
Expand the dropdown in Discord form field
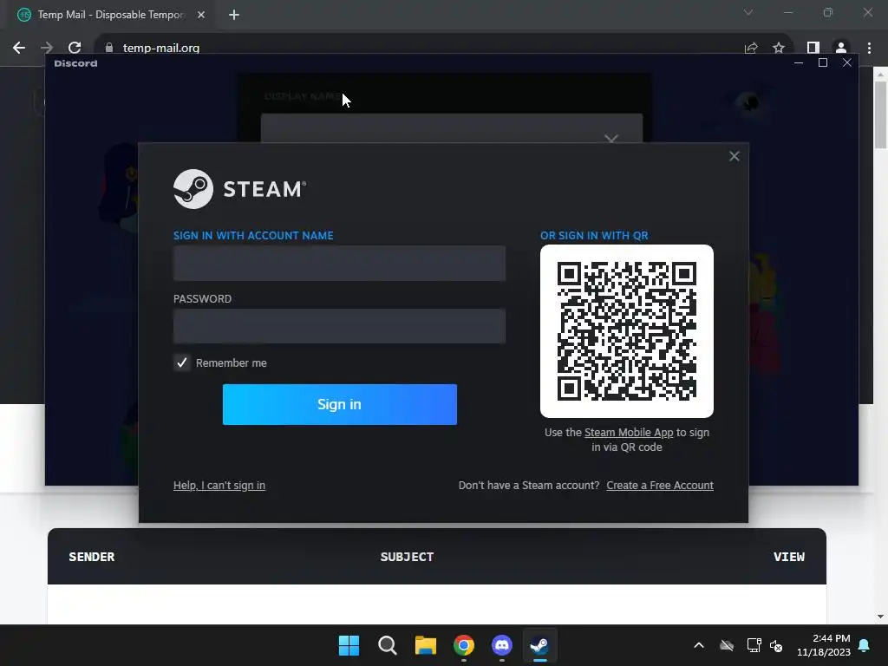click(610, 138)
